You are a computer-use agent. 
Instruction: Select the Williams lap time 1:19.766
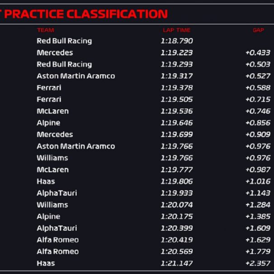(177, 158)
